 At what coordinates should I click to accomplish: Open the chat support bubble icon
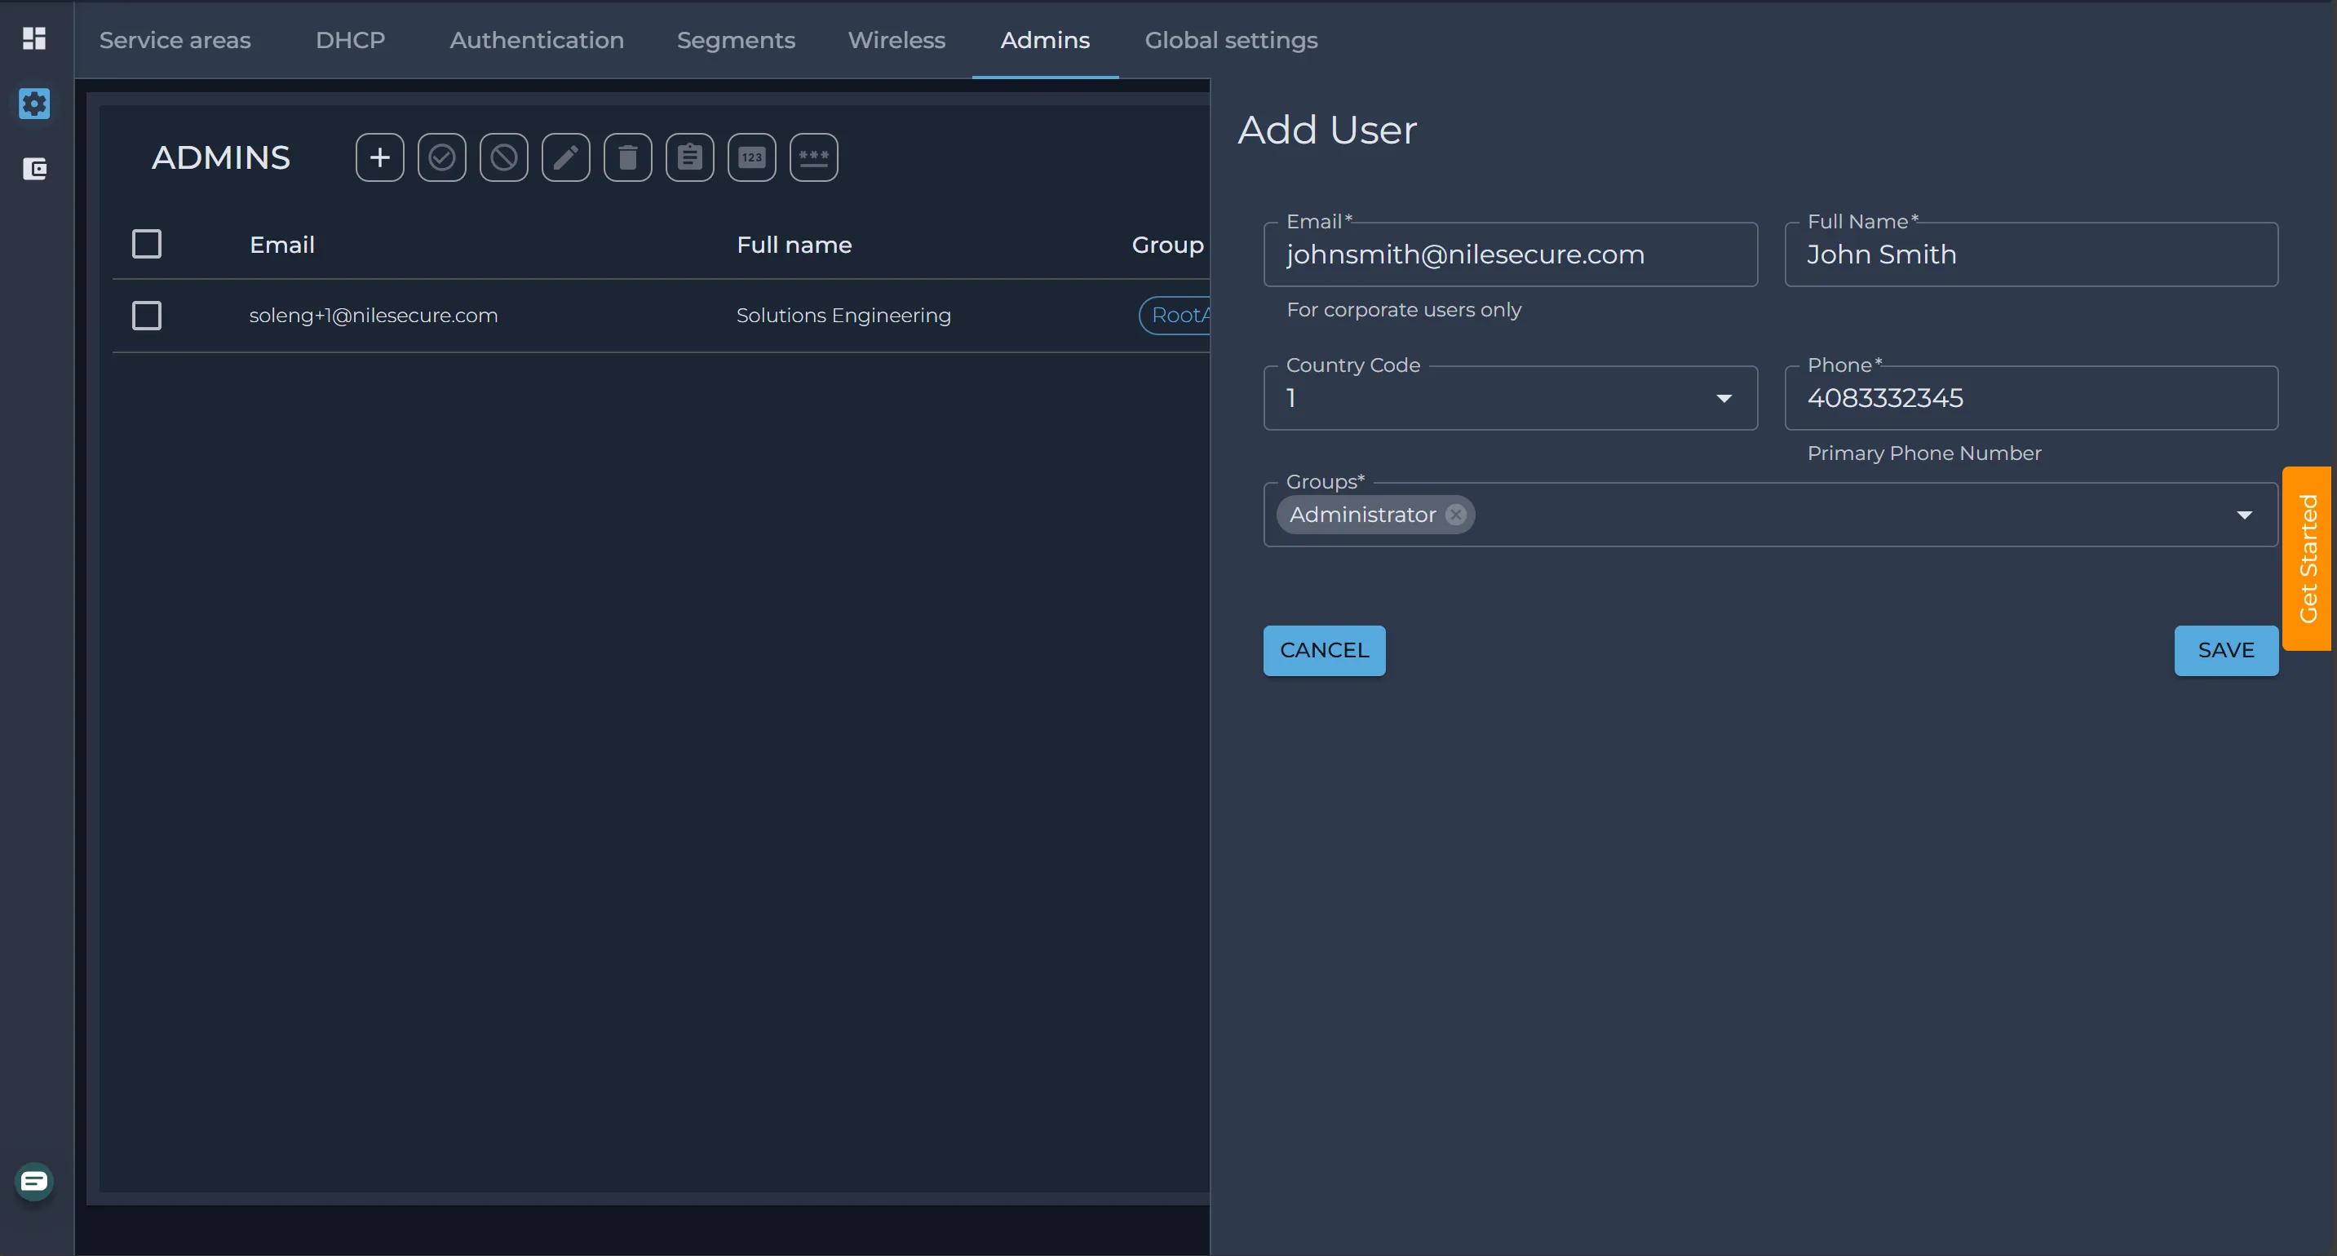tap(34, 1181)
